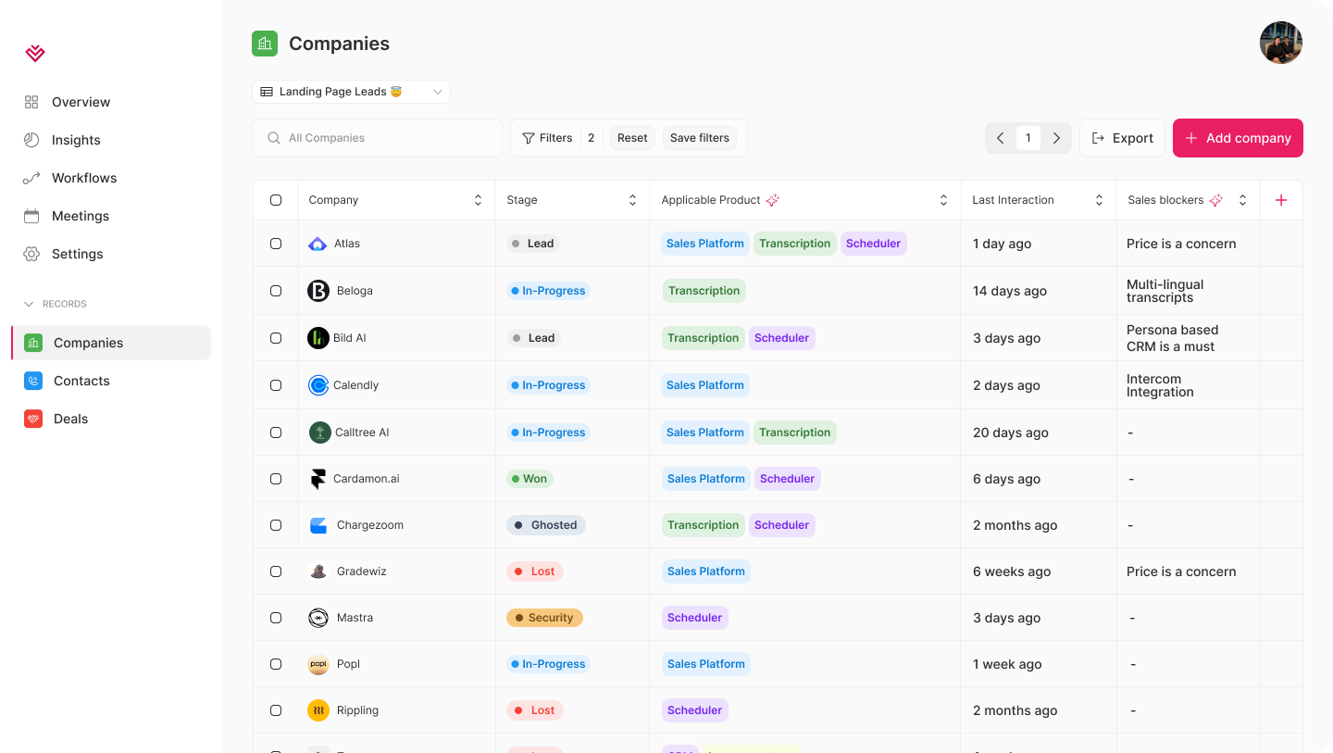Click the Export button
Screen dimensions: 1333x753
[1122, 138]
